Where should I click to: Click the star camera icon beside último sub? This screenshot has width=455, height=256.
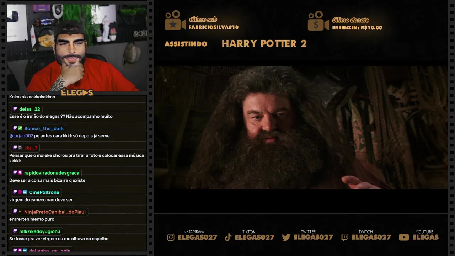tap(175, 20)
